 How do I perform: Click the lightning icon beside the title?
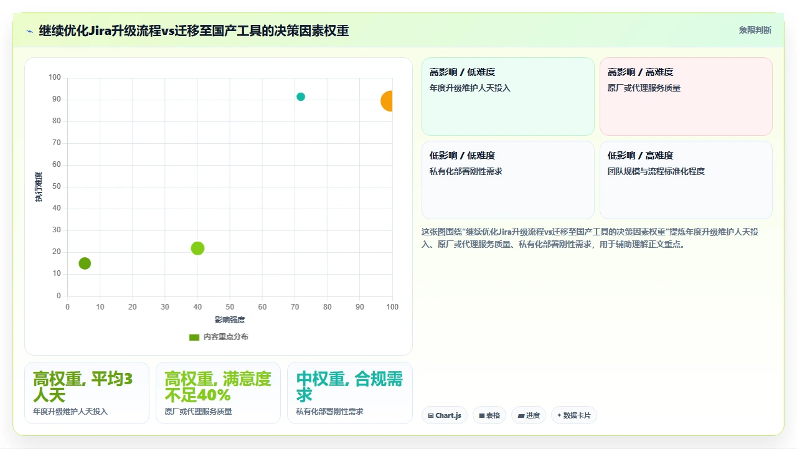(x=29, y=31)
